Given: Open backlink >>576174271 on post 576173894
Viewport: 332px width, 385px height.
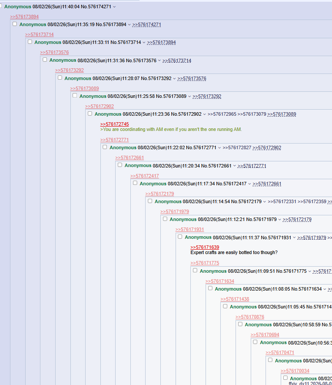Looking at the screenshot, I should pos(146,24).
